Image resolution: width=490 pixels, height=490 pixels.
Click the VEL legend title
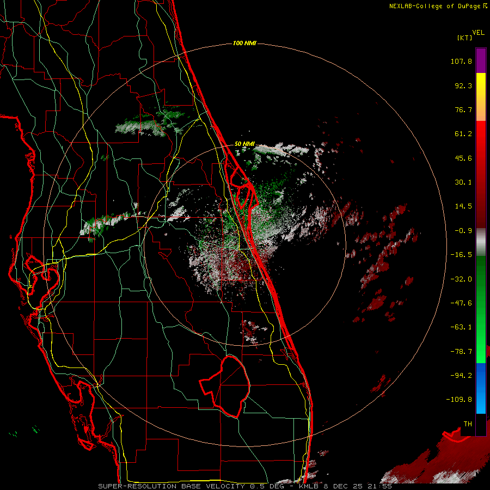(x=478, y=33)
